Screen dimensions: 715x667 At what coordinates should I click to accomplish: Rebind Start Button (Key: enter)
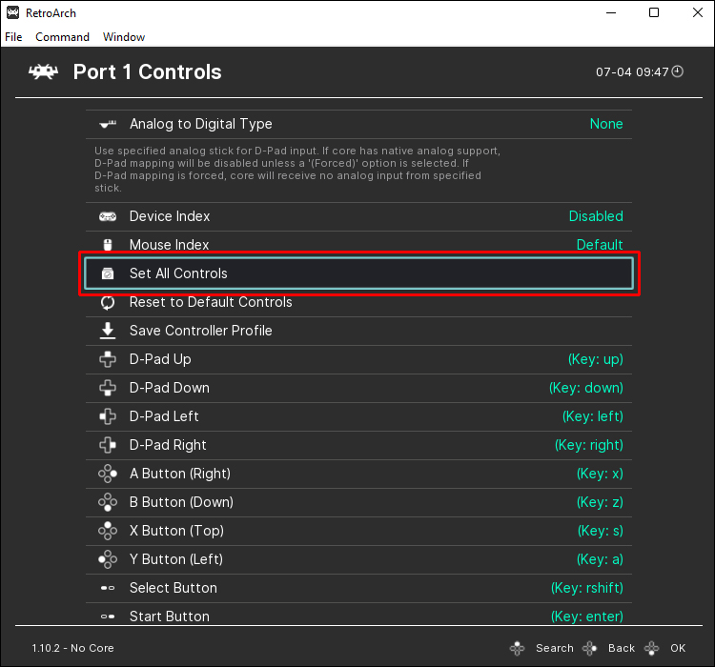point(358,615)
